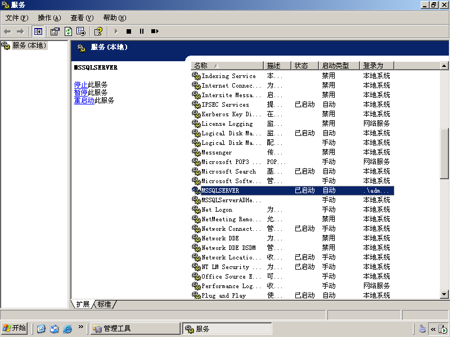Screen dimensions: 450x337
Task: Select the License Logging service icon
Action: coord(196,124)
